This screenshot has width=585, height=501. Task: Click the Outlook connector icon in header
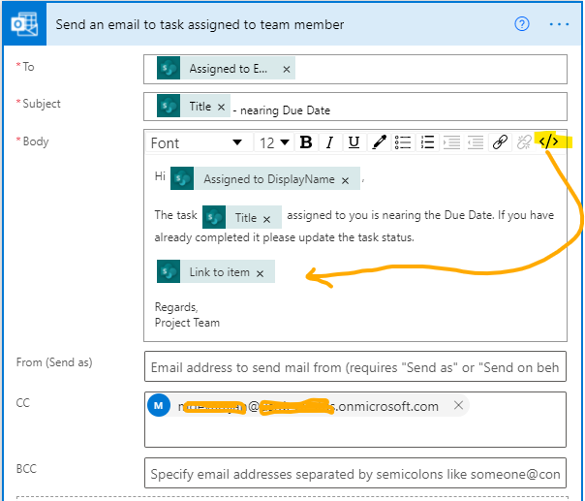[24, 24]
